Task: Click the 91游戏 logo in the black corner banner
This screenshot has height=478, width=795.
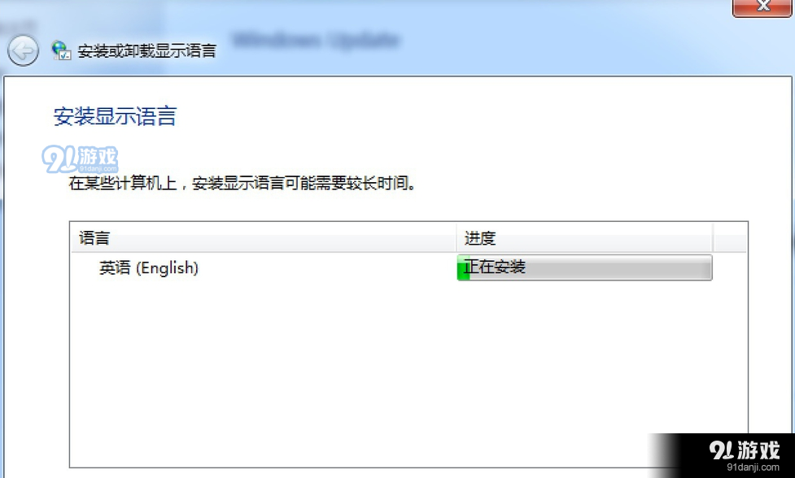Action: (x=745, y=450)
